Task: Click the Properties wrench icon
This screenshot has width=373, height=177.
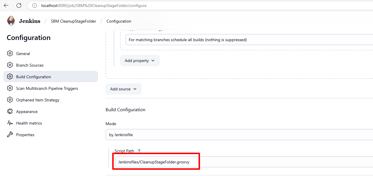Action: coord(10,135)
